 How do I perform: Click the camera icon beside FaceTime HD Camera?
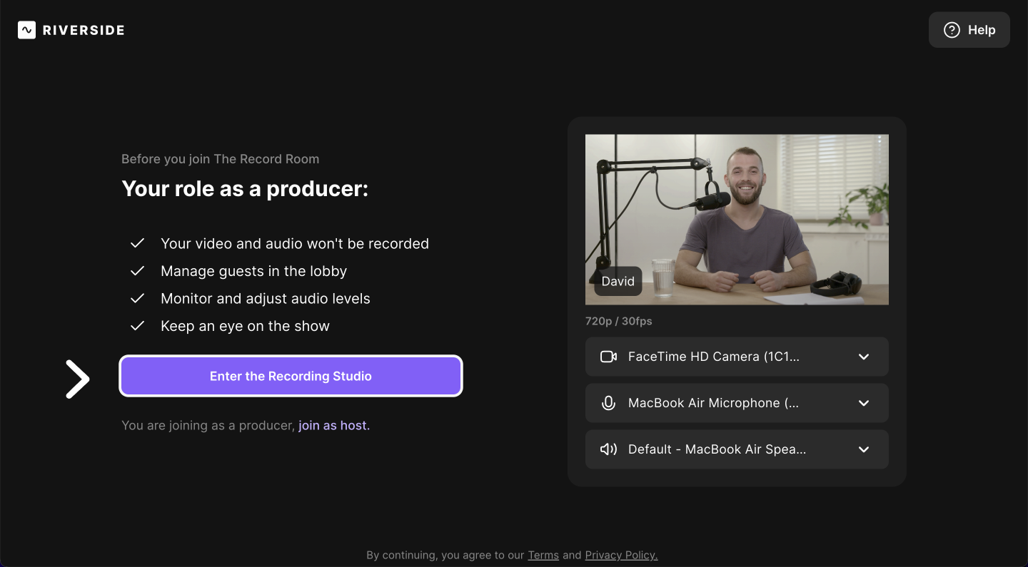pyautogui.click(x=608, y=357)
